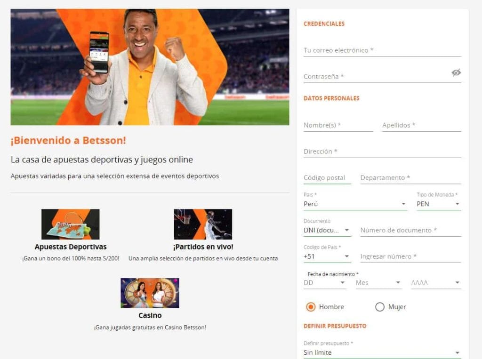
Task: Click '¡Gana jugadas gratuitas en Casino Betsson!' text
Action: pos(150,327)
